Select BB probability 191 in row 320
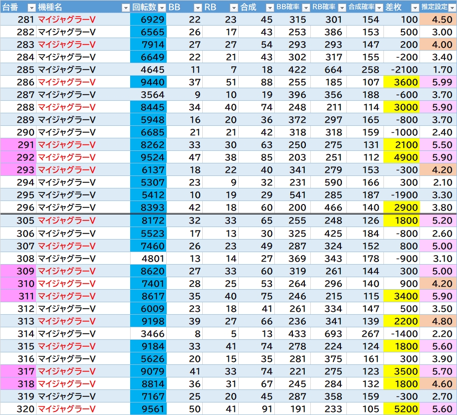This screenshot has height=415, width=457. click(x=293, y=408)
